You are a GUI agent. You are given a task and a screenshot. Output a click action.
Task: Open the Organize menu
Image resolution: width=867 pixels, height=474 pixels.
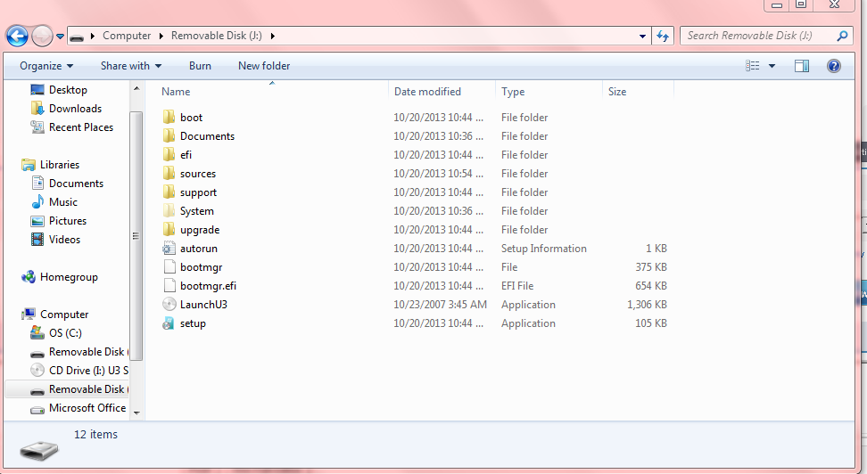(46, 66)
